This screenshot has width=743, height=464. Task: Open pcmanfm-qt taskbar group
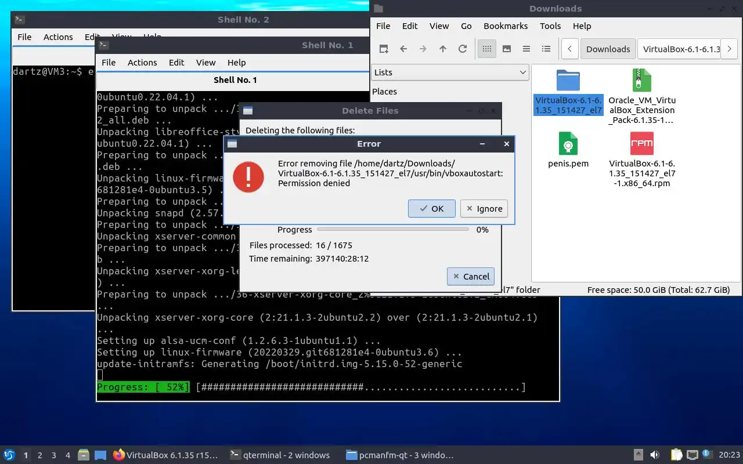click(399, 455)
